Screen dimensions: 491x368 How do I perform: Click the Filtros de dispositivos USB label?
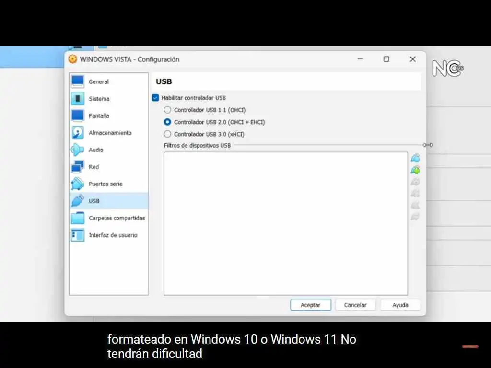197,146
